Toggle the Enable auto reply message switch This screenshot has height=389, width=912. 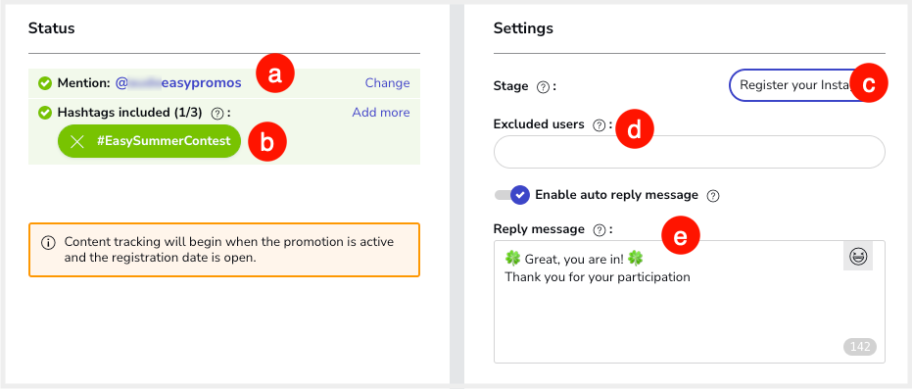tap(512, 195)
